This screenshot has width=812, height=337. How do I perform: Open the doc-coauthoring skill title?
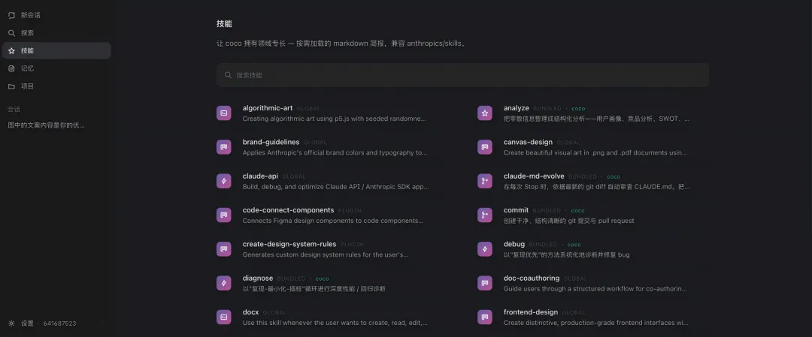532,278
